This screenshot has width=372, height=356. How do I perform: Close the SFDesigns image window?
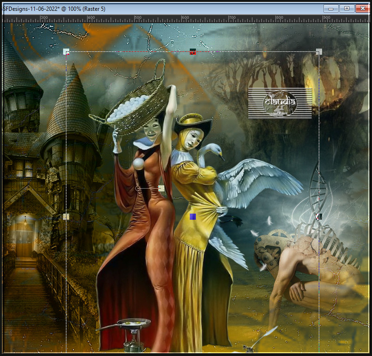click(362, 9)
